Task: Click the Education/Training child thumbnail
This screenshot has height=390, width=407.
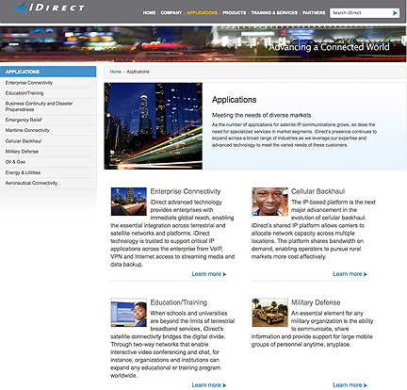Action: [x=129, y=313]
